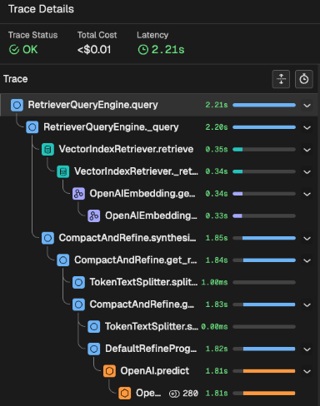The height and width of the screenshot is (406, 320).
Task: Click the VectorIndexRetriever.retrieve database icon
Action: pos(47,150)
